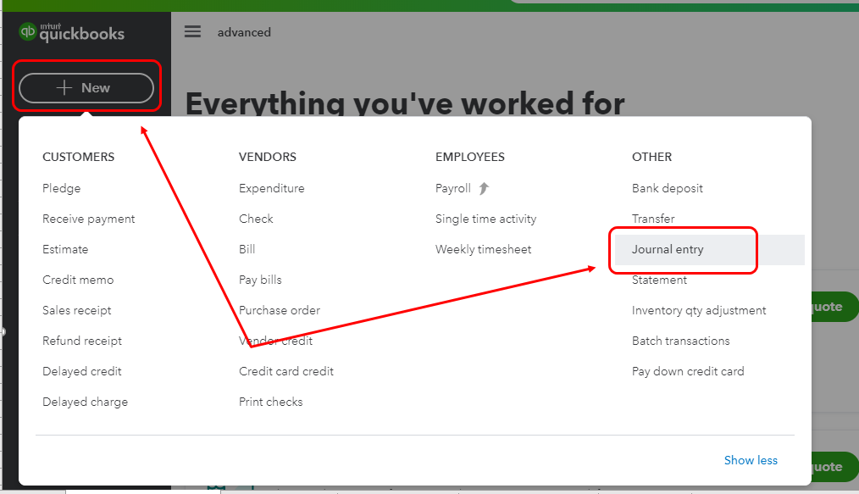Viewport: 859px width, 494px height.
Task: Select Pledge under Customers
Action: (58, 187)
